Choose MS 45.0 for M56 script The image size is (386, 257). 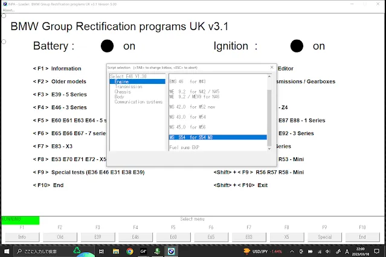[187, 127]
